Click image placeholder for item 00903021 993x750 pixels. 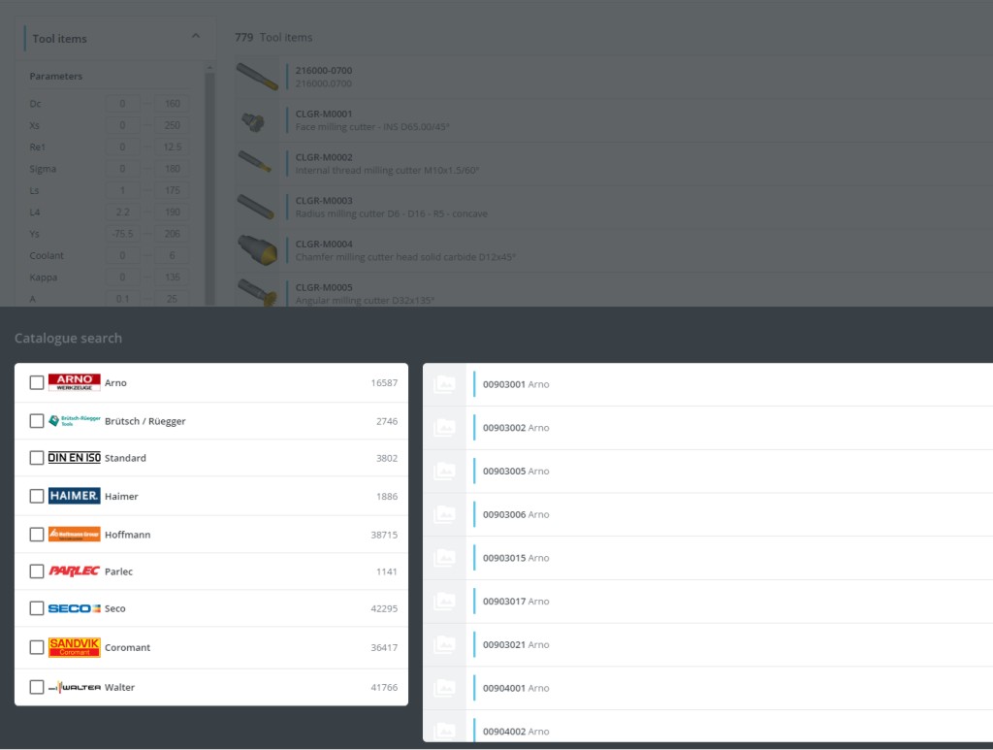(444, 644)
